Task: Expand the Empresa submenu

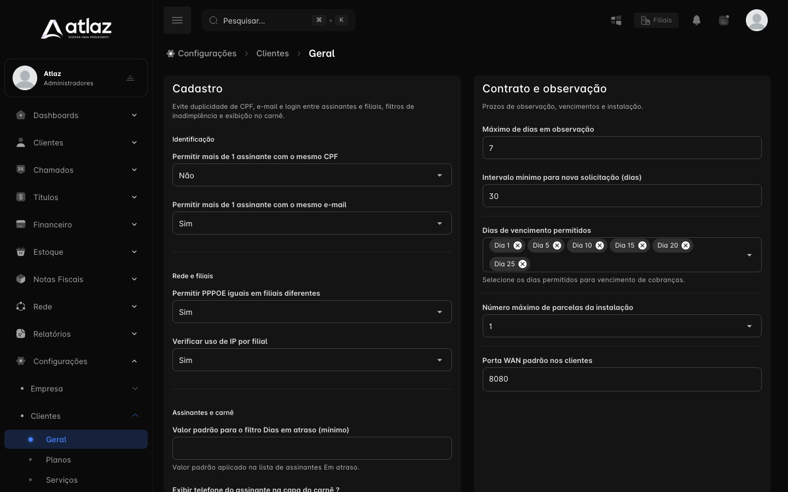Action: click(x=76, y=389)
